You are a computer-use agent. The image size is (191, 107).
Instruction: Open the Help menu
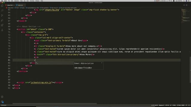(x=42, y=1)
